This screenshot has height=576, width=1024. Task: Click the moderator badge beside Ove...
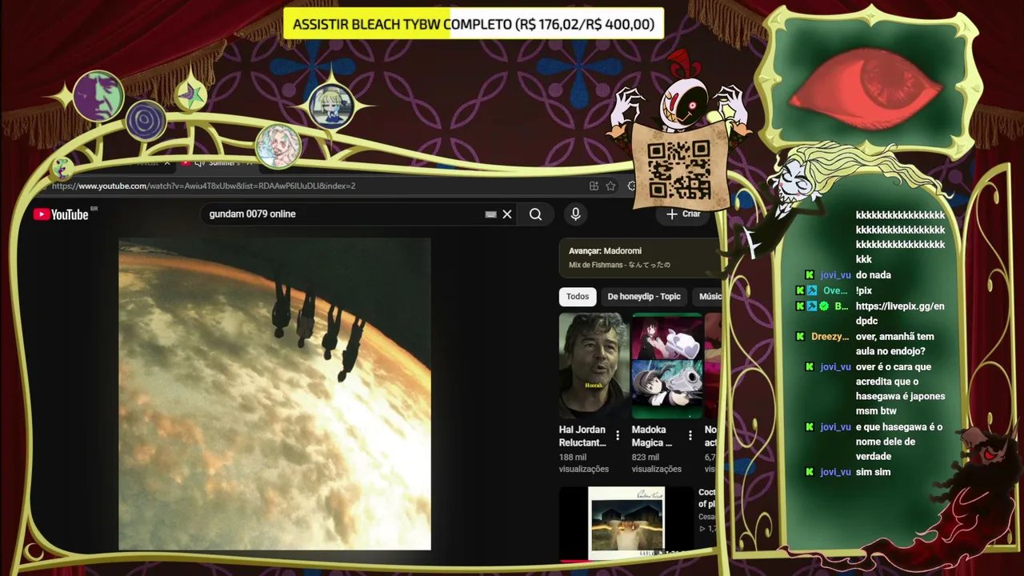812,290
